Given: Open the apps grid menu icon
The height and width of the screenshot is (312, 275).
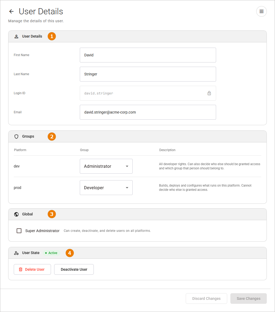Looking at the screenshot, I should point(262,12).
